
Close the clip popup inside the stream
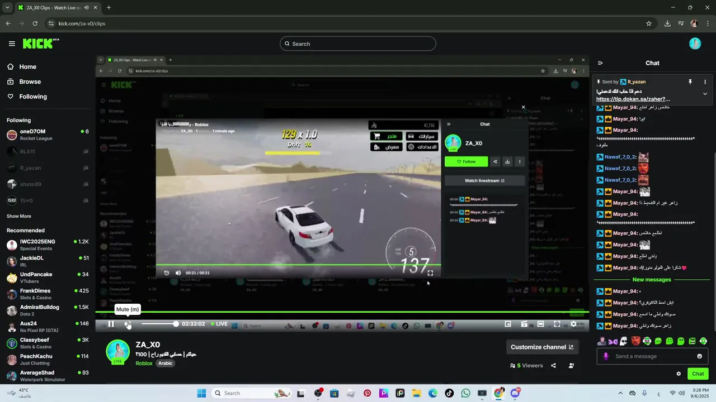coord(524,107)
